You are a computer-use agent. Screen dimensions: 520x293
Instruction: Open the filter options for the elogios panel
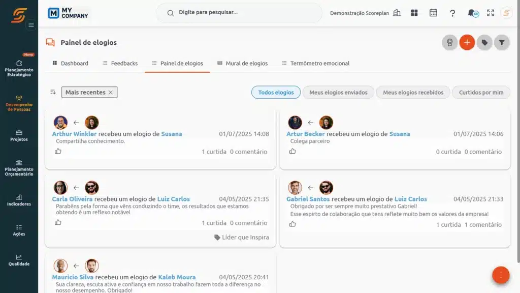tap(502, 42)
